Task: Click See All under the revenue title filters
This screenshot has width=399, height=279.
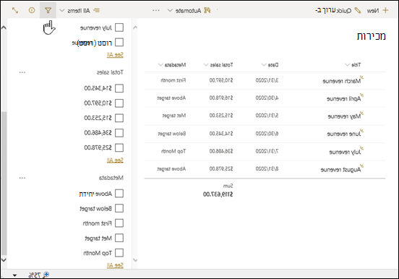Action: click(115, 55)
